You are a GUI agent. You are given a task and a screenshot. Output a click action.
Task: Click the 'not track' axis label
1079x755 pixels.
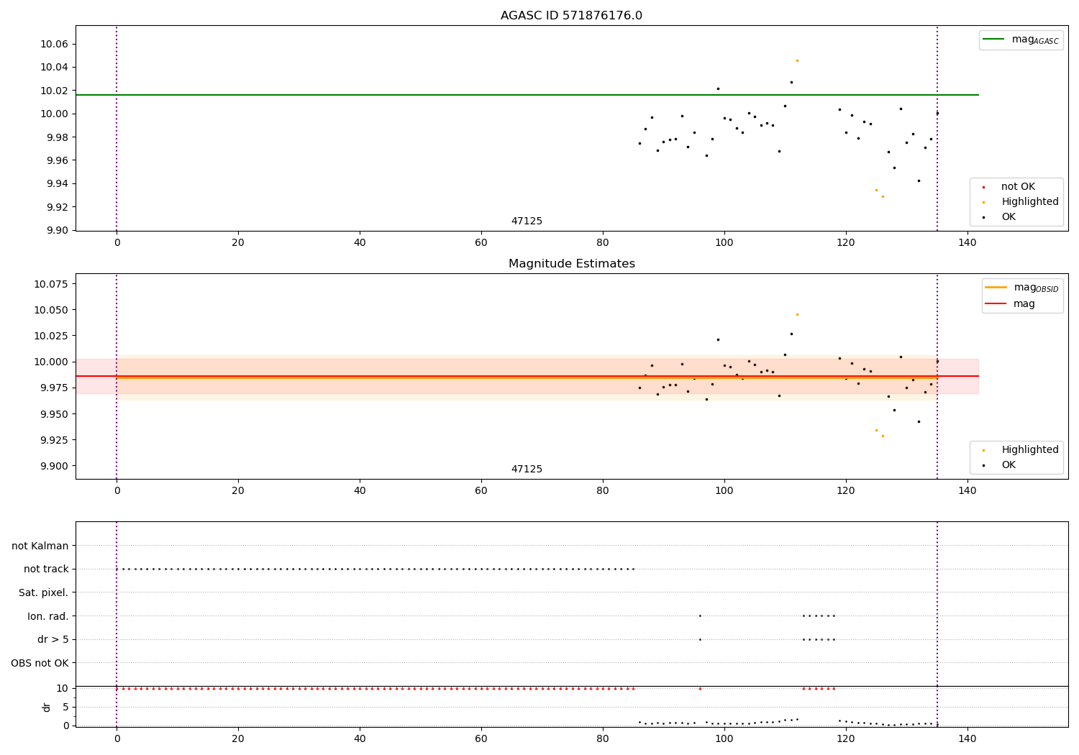point(46,569)
